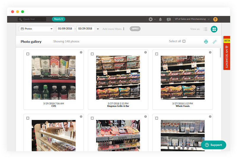Open the My Segments beta tab
The image size is (237, 158).
point(227,53)
